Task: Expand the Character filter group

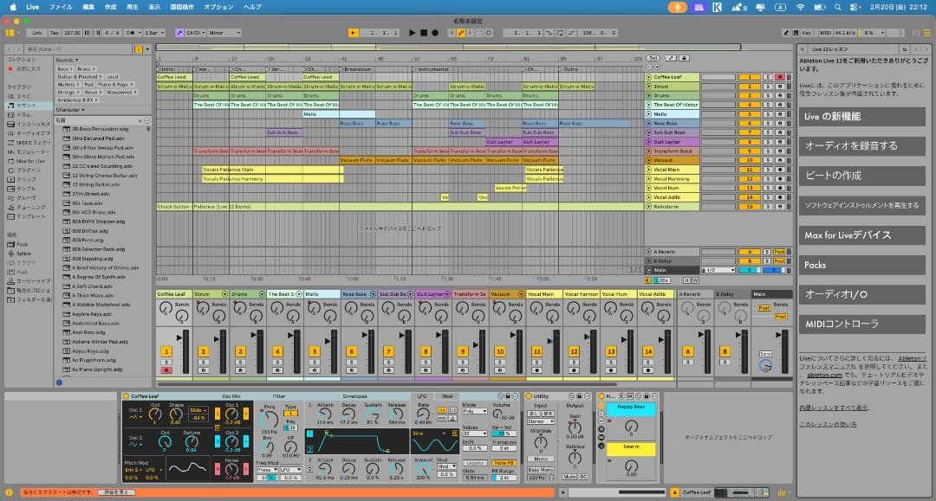Action: (x=70, y=110)
